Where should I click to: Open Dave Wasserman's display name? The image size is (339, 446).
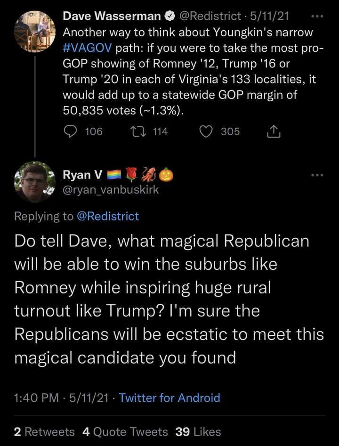[x=111, y=16]
